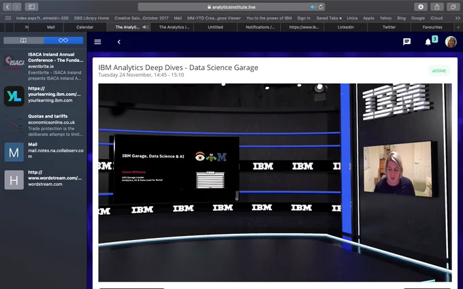The width and height of the screenshot is (463, 289).
Task: Mute the Analytics tab speaker icon
Action: click(x=145, y=27)
